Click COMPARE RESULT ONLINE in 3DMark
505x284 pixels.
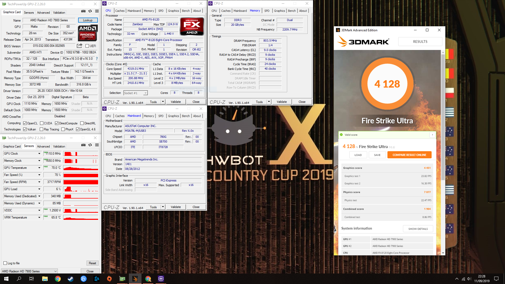point(409,155)
